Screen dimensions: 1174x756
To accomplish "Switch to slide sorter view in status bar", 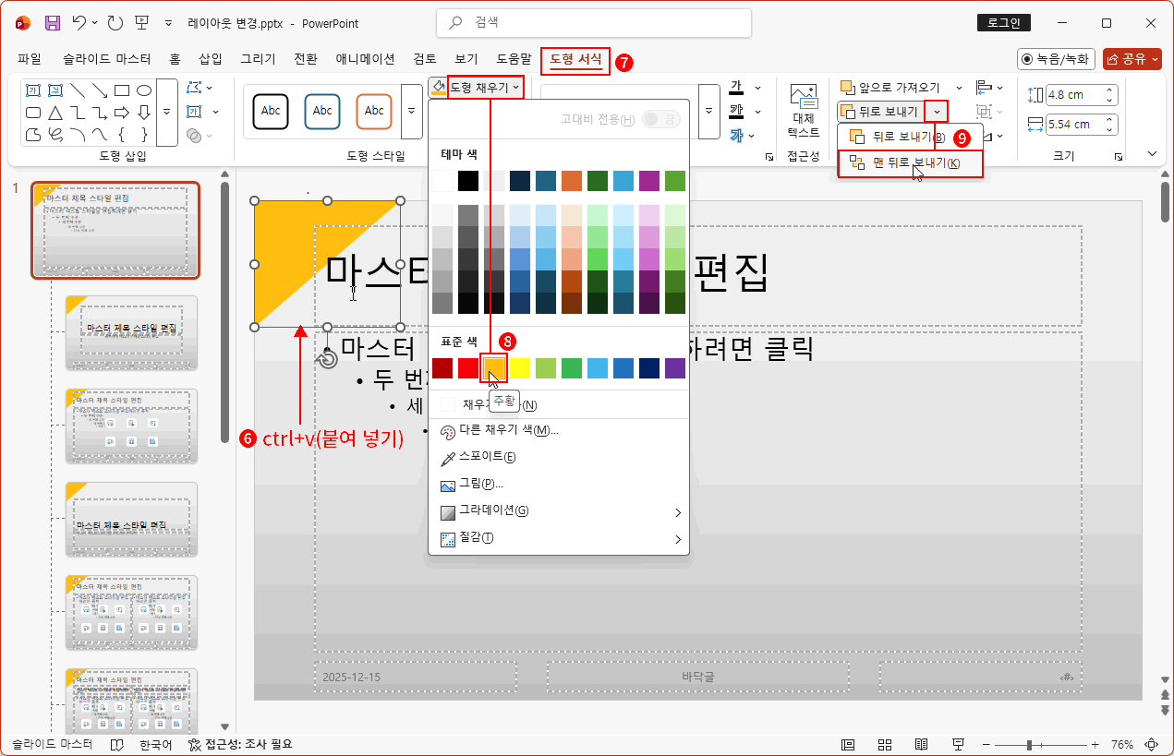I will click(x=884, y=744).
